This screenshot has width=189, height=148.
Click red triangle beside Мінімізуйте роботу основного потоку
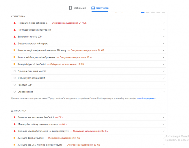pos(14,124)
